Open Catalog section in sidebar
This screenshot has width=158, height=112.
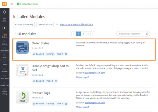click(5, 42)
